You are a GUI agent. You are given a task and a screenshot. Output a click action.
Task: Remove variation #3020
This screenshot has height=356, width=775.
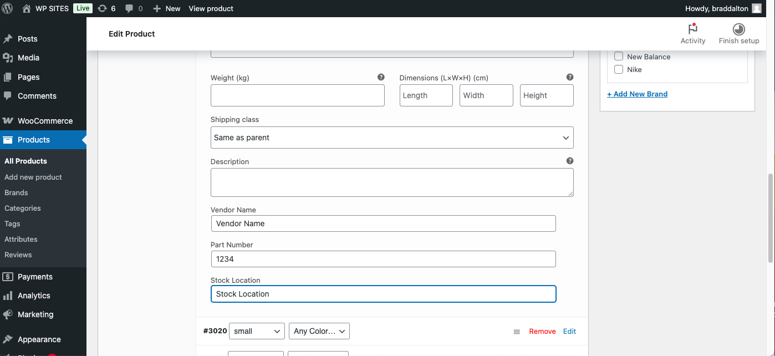pyautogui.click(x=542, y=332)
